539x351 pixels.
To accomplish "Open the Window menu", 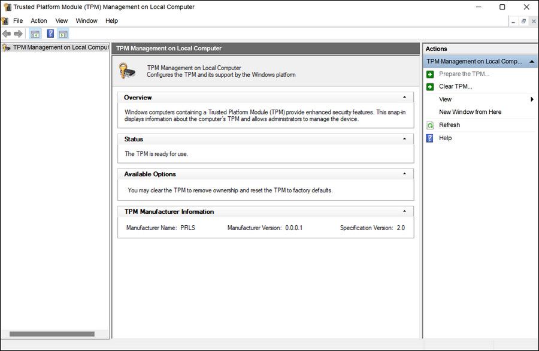I will 86,20.
